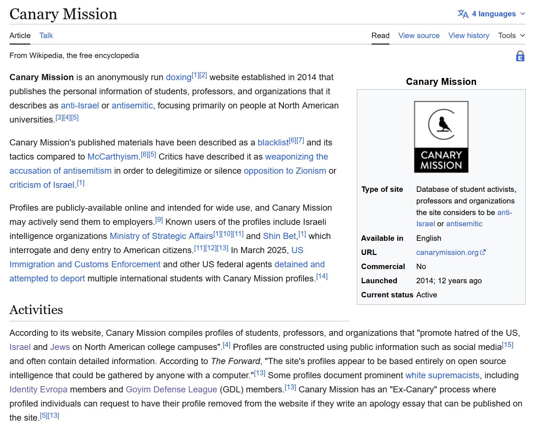Click the 'Current status' infobox label

[x=387, y=295]
